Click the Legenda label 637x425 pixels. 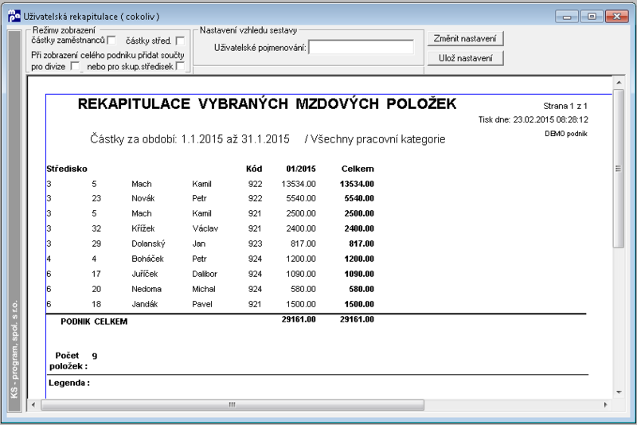[69, 383]
